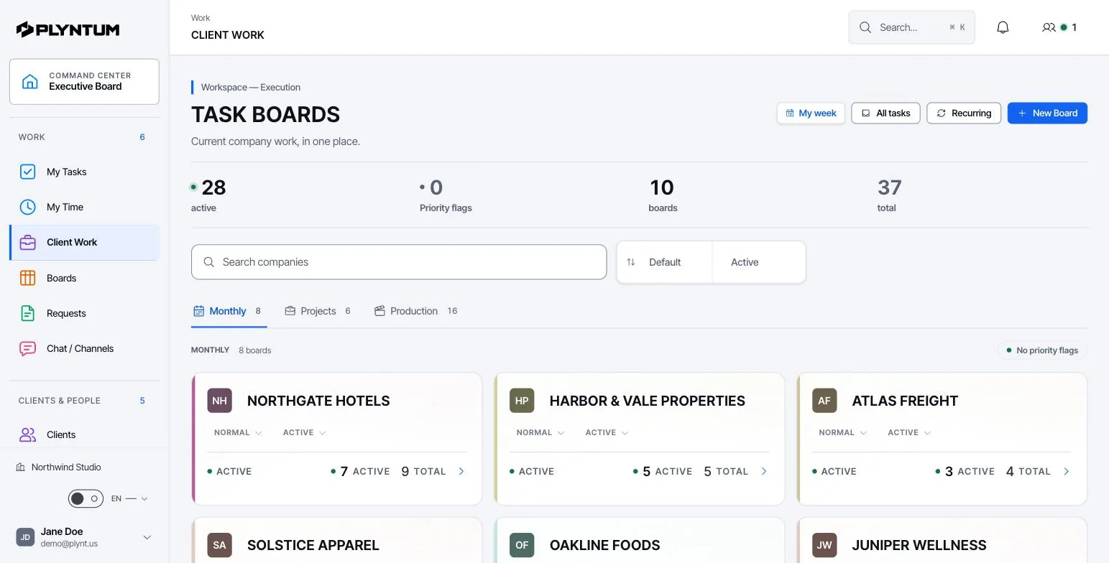Open My Time clock icon
This screenshot has height=563, width=1109.
[x=27, y=207]
